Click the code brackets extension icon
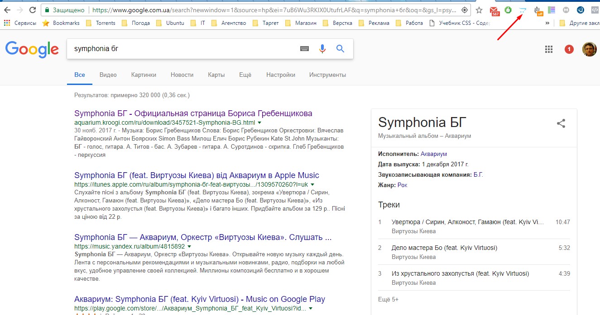Screen dimensions: 600x315 coord(595,10)
